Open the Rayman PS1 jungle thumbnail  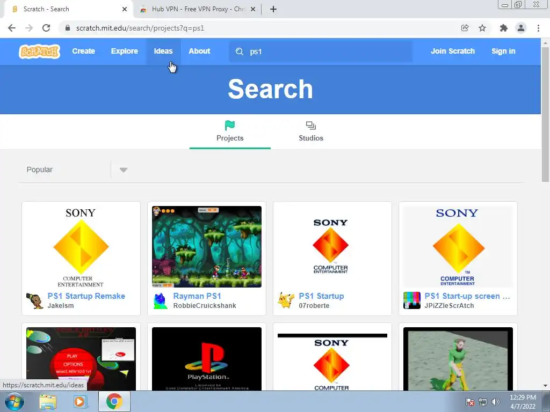pos(207,247)
